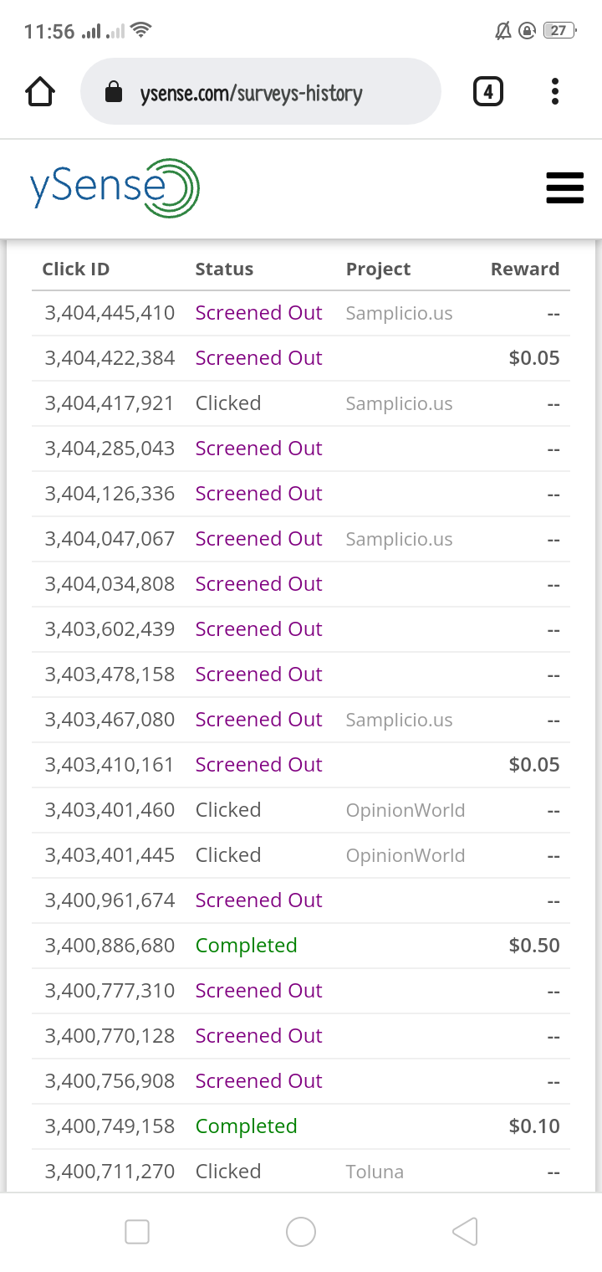Tap the padlock site security icon
Viewport: 602px width, 1272px height.
coord(114,92)
